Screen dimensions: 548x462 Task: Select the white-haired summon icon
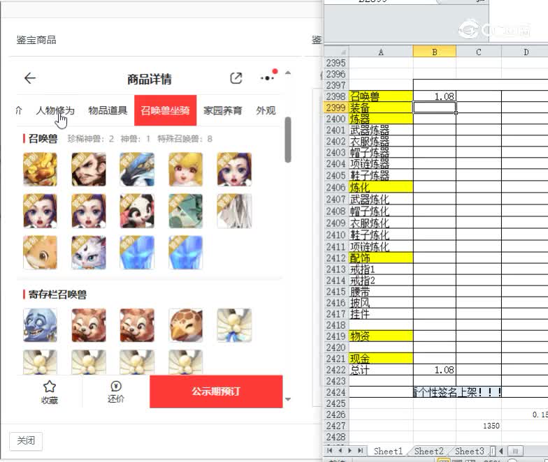pos(234,211)
